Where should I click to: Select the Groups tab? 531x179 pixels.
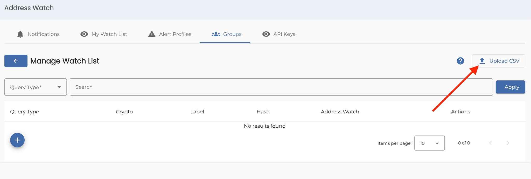[225, 34]
